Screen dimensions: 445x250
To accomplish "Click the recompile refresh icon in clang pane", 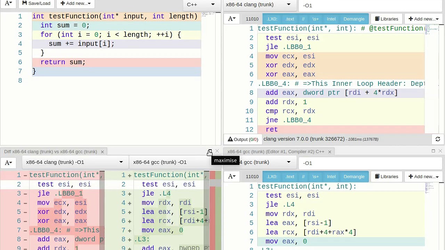I will coord(438,139).
